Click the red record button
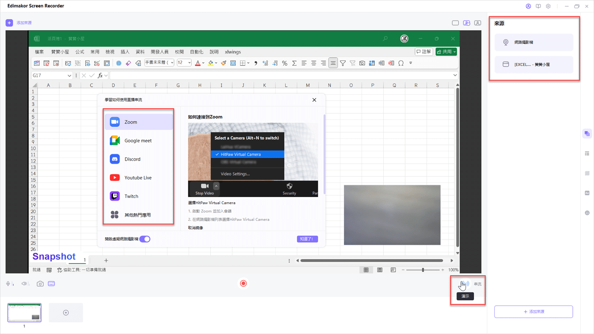Image resolution: width=594 pixels, height=334 pixels. click(243, 284)
